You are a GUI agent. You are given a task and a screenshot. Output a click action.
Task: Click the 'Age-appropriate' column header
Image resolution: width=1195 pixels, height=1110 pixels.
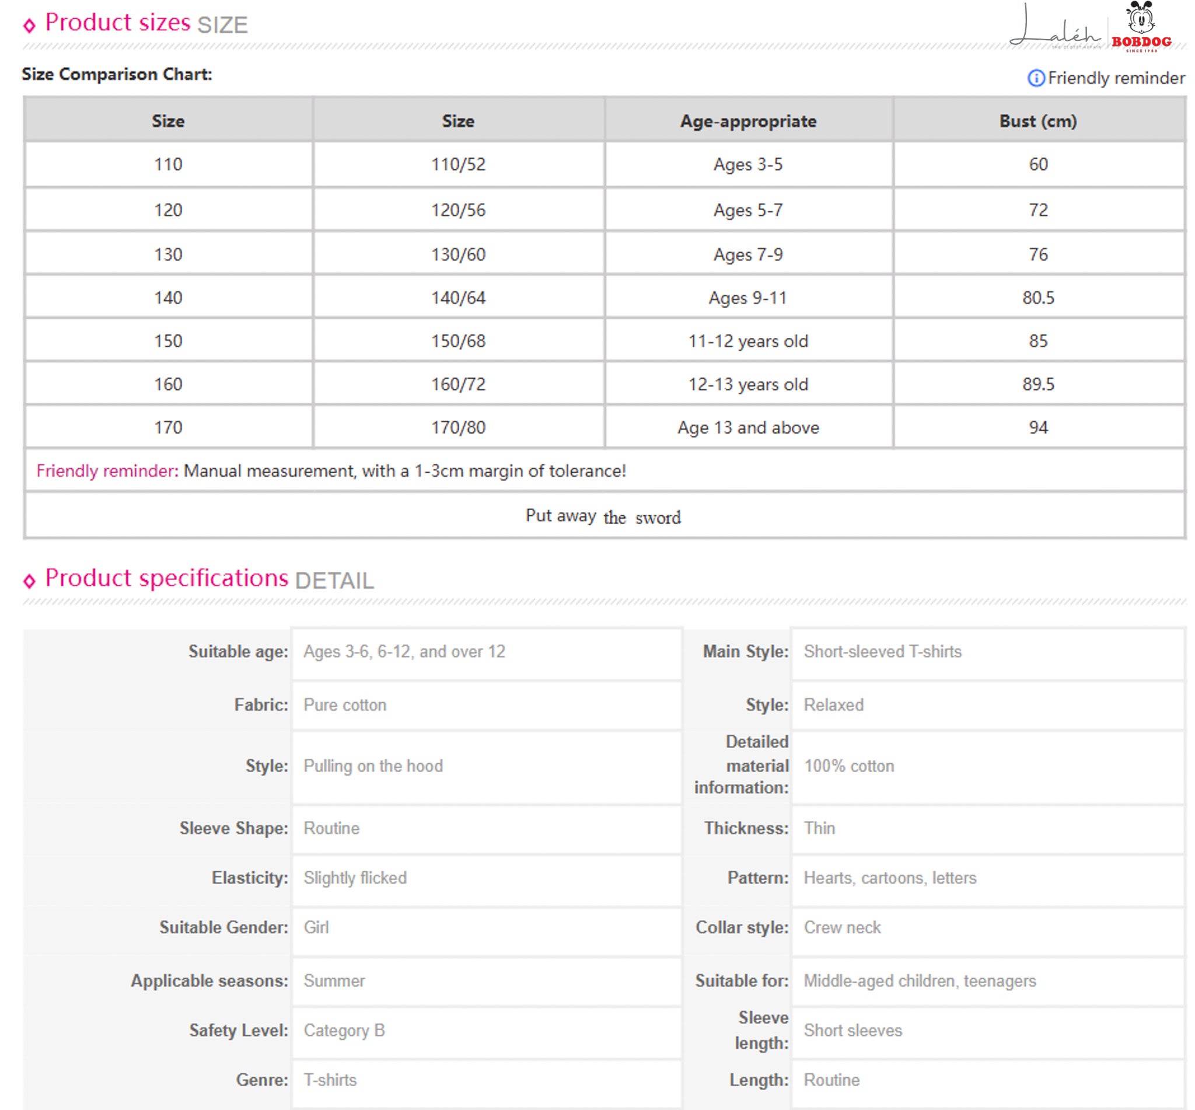click(748, 121)
